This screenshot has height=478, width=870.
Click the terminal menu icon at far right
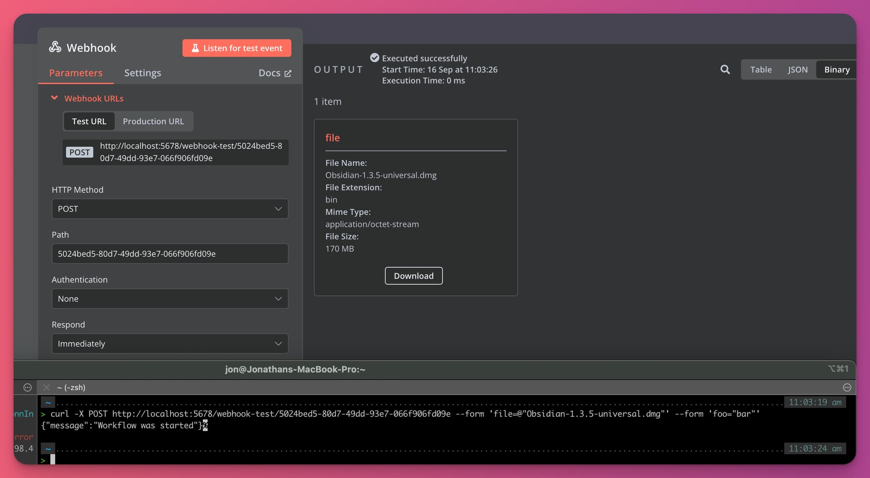847,387
